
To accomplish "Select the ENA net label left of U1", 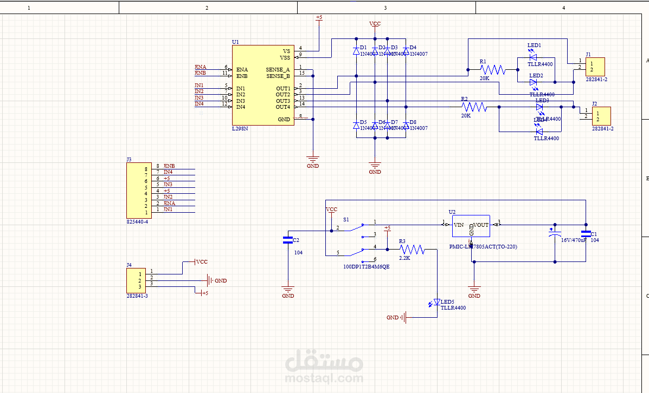I will coord(200,67).
